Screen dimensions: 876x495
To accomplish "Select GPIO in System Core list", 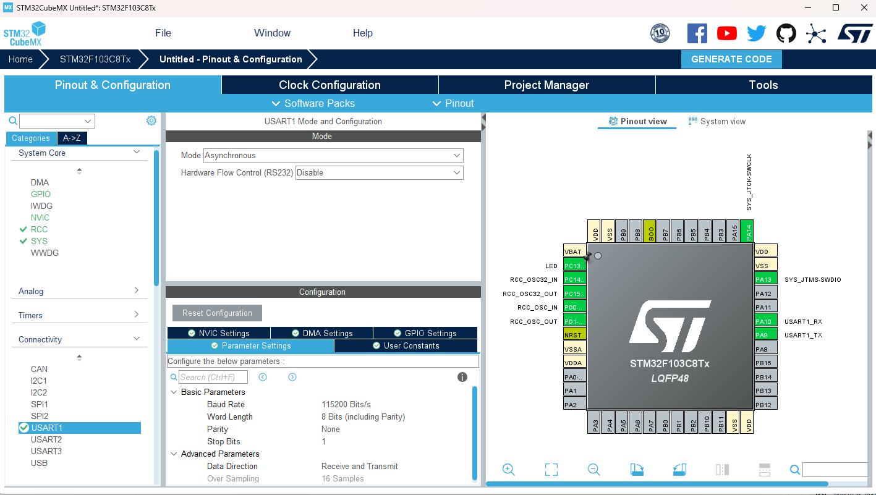I will 41,194.
